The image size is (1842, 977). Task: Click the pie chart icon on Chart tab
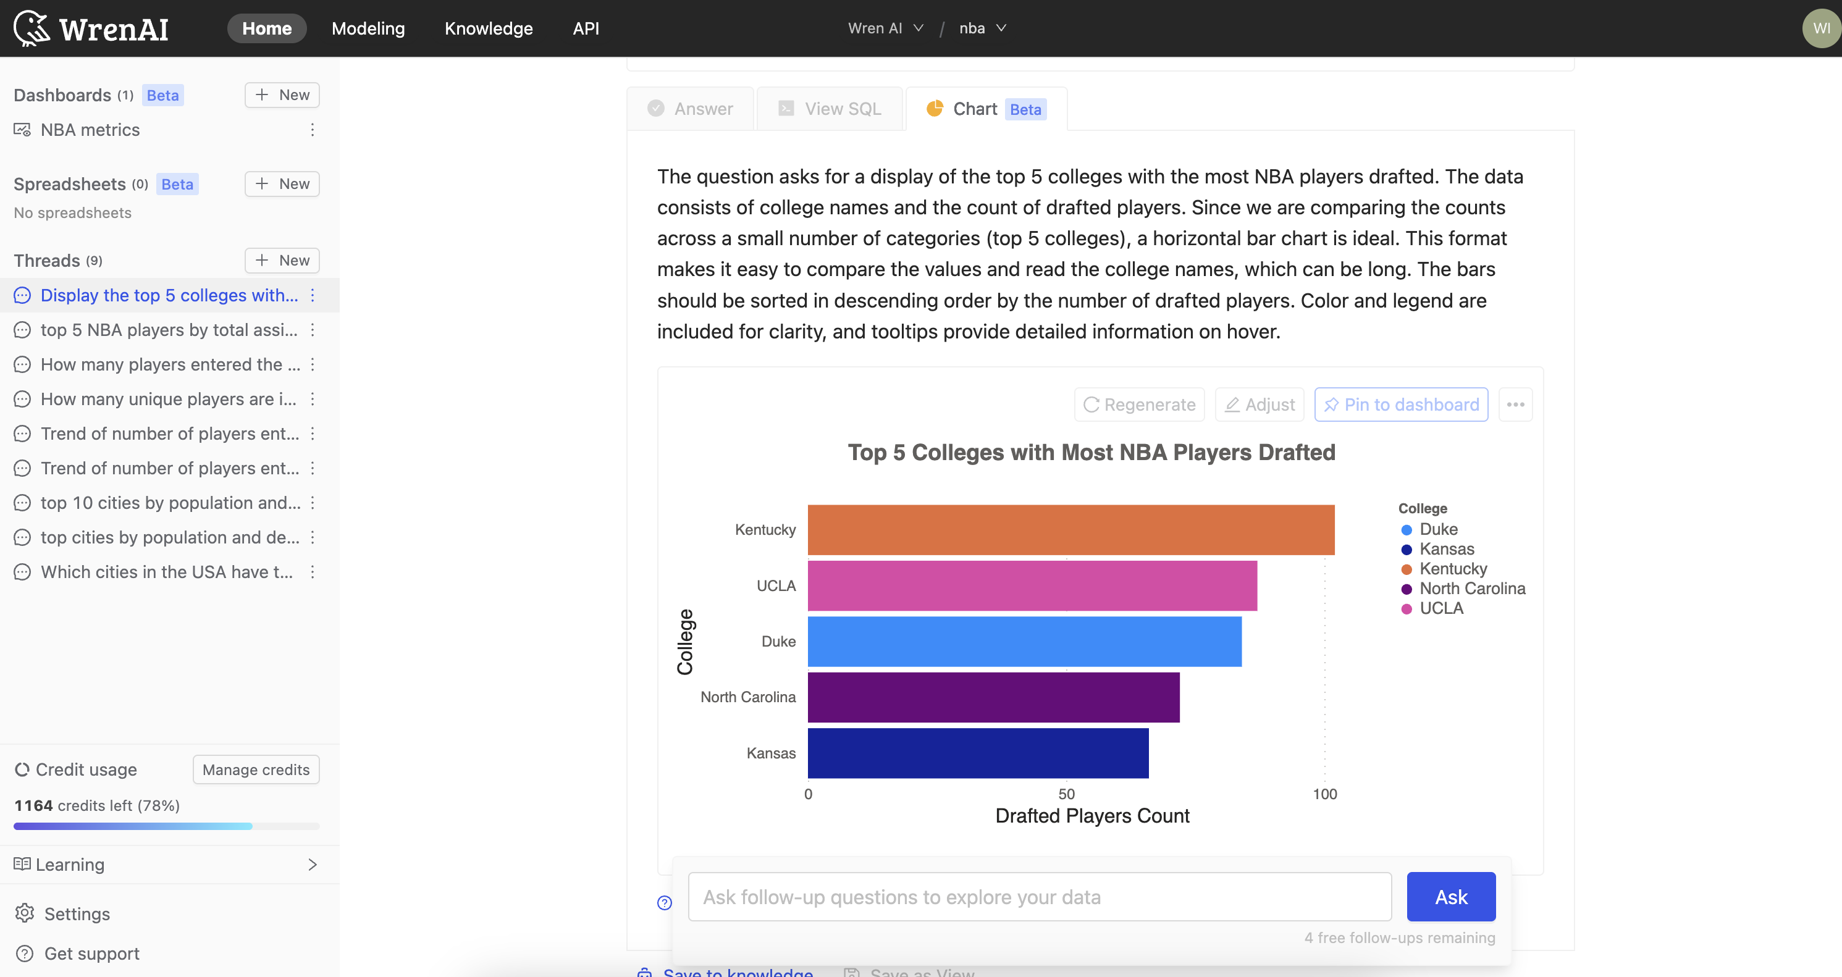[935, 109]
